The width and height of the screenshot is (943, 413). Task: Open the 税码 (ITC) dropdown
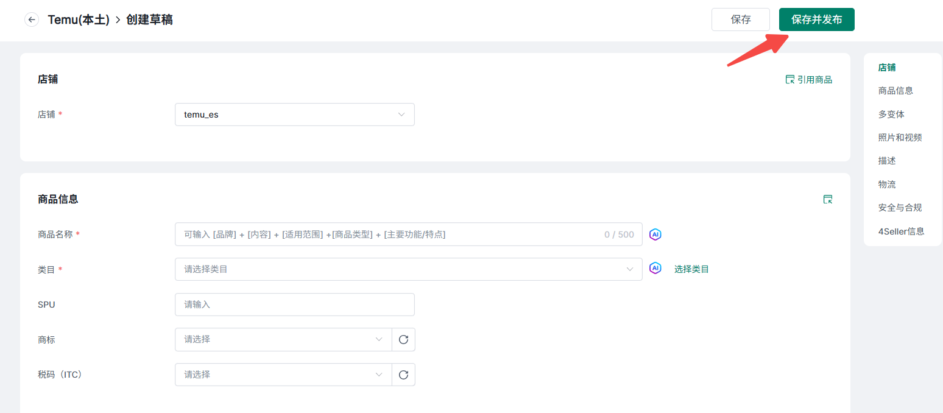pos(283,375)
